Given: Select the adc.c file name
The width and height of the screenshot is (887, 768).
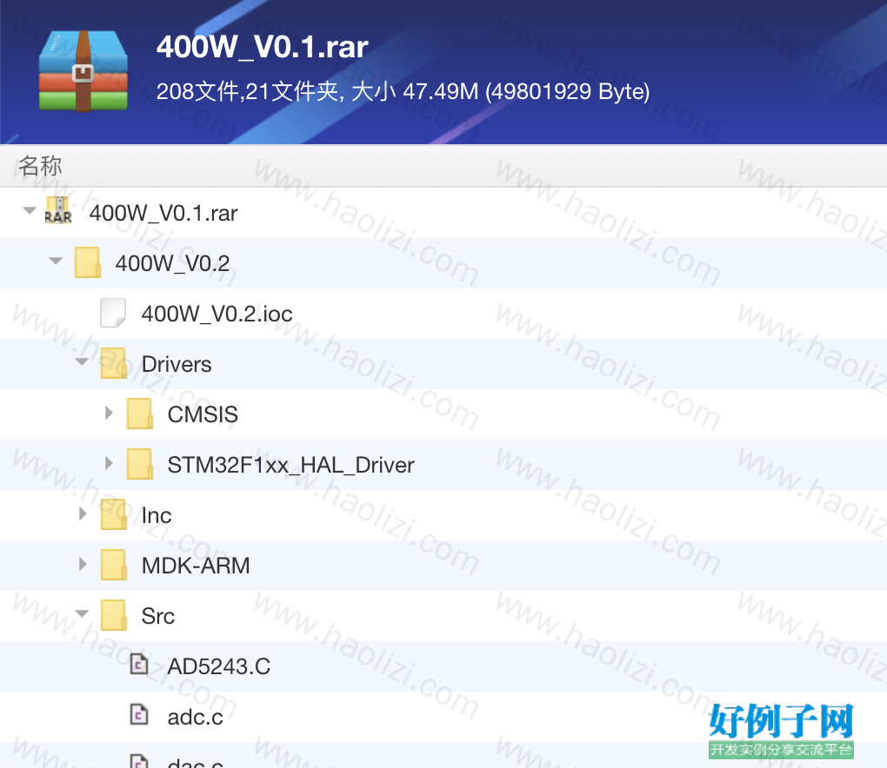Looking at the screenshot, I should point(195,717).
